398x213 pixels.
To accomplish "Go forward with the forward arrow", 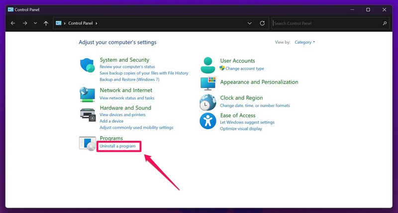I will pos(25,23).
